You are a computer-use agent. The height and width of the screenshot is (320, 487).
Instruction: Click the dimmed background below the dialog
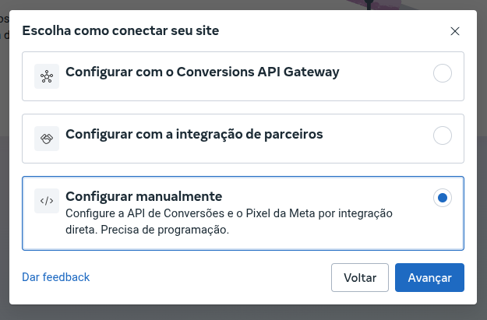pyautogui.click(x=243, y=312)
